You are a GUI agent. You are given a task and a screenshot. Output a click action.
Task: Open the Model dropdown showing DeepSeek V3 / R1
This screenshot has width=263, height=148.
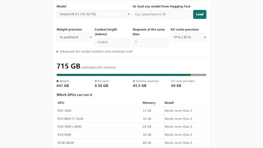[93, 14]
